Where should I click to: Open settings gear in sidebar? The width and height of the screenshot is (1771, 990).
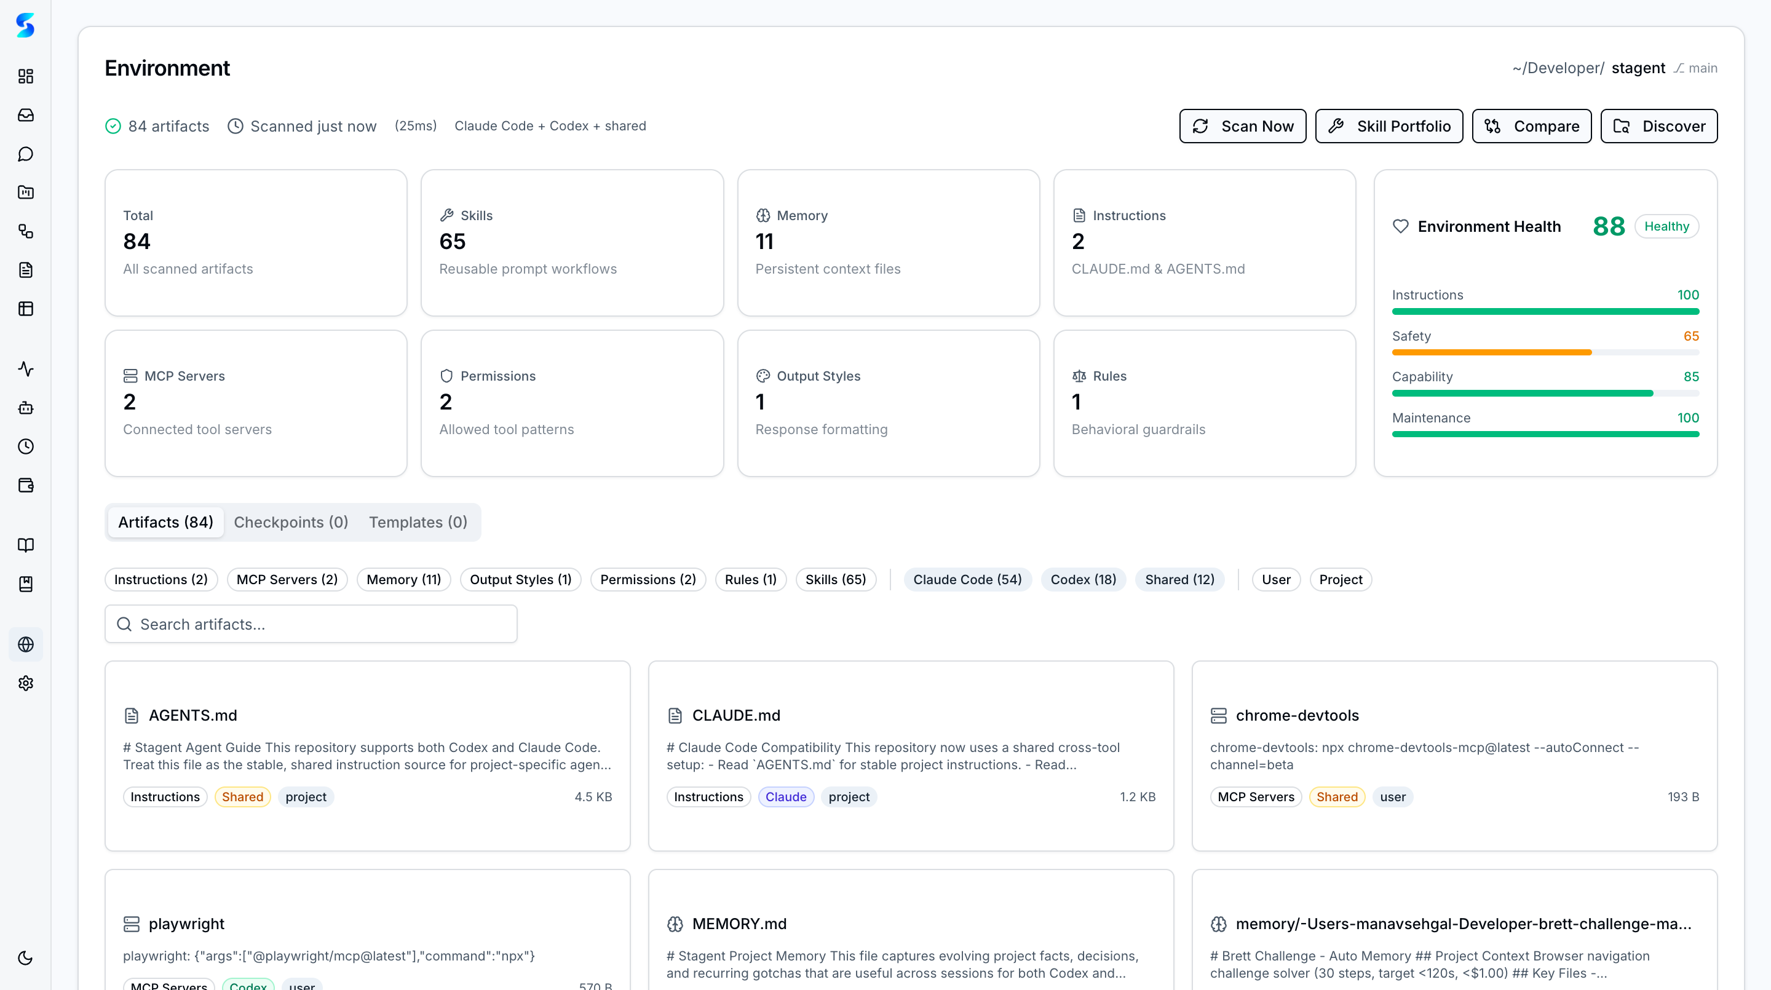[25, 683]
